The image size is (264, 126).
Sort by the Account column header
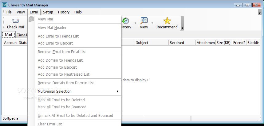10,43
